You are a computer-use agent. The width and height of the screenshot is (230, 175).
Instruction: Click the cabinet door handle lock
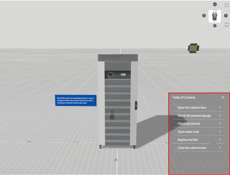tap(136, 106)
